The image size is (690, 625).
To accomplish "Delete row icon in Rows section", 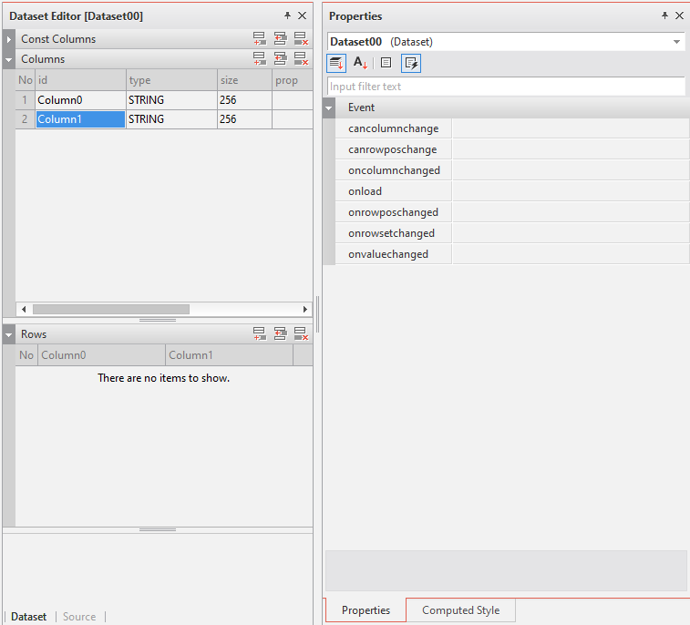I will pyautogui.click(x=300, y=334).
